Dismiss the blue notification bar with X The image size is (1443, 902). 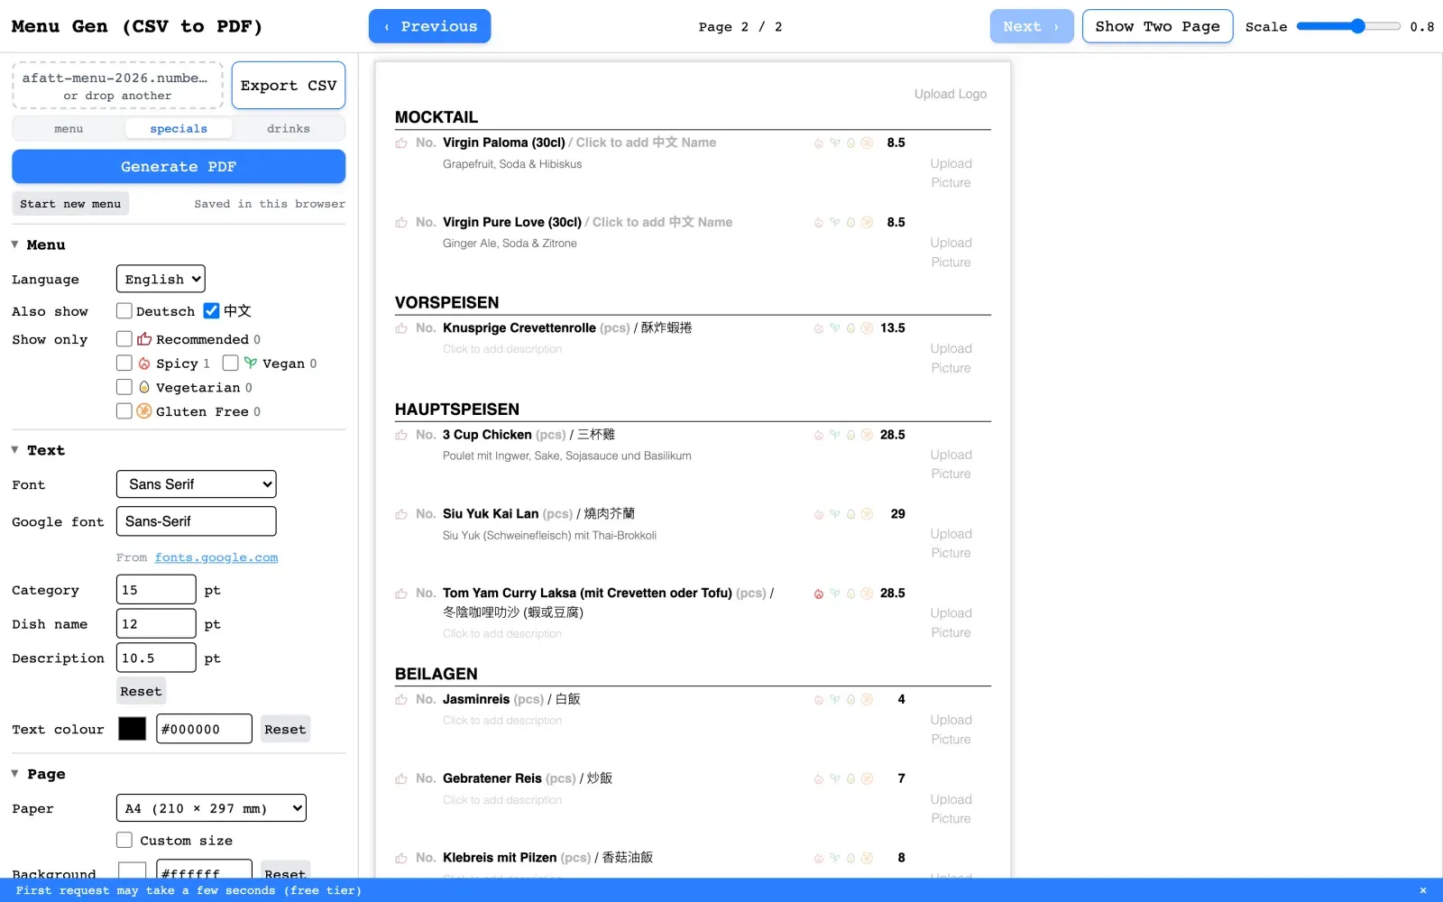pos(1423,890)
